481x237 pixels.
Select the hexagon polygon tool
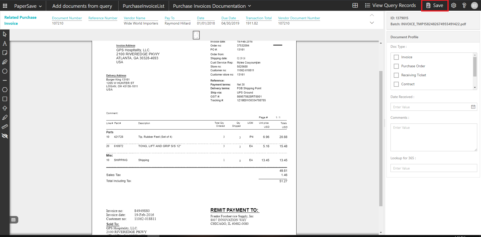(5, 90)
